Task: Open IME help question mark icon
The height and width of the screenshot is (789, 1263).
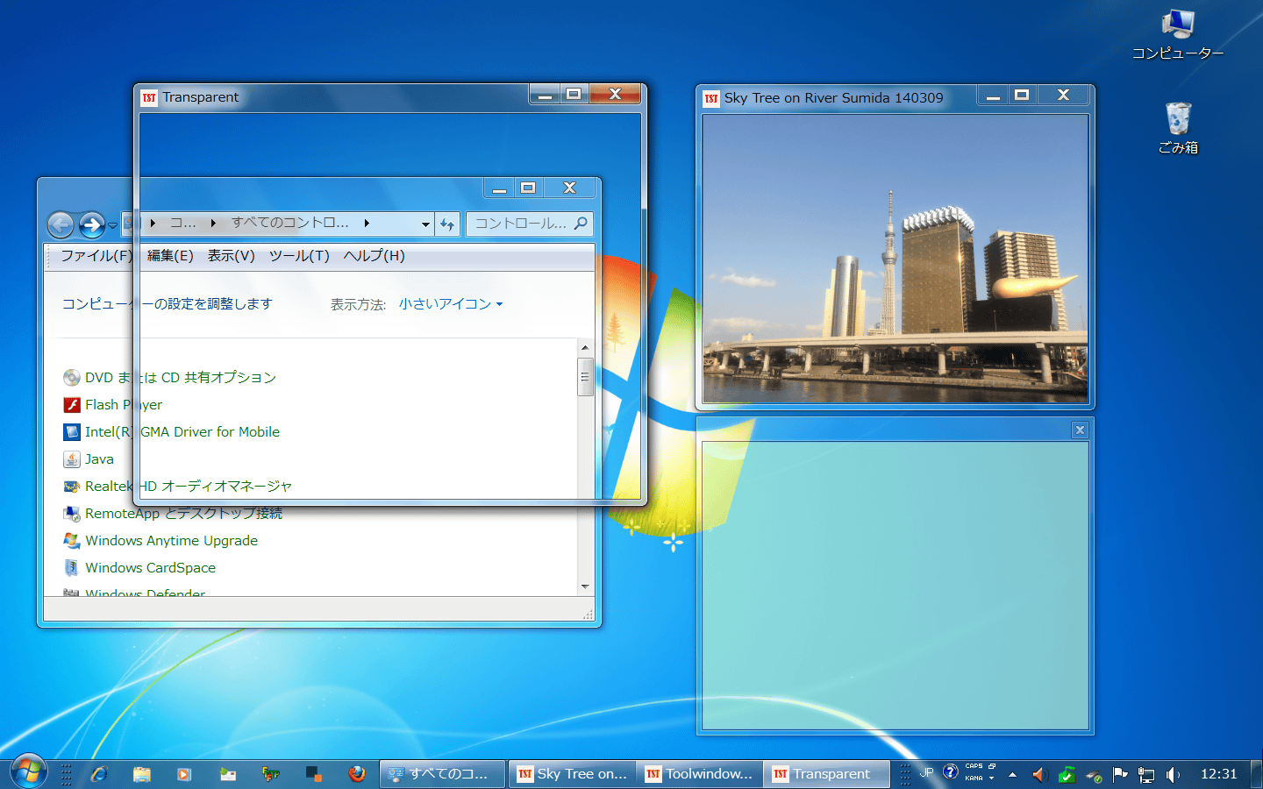Action: coord(950,771)
